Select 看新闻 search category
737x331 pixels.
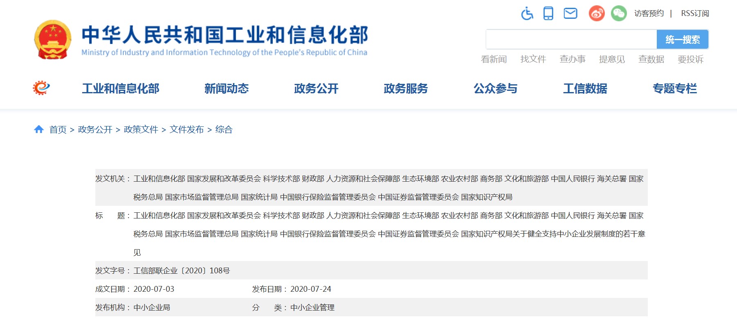click(x=494, y=59)
